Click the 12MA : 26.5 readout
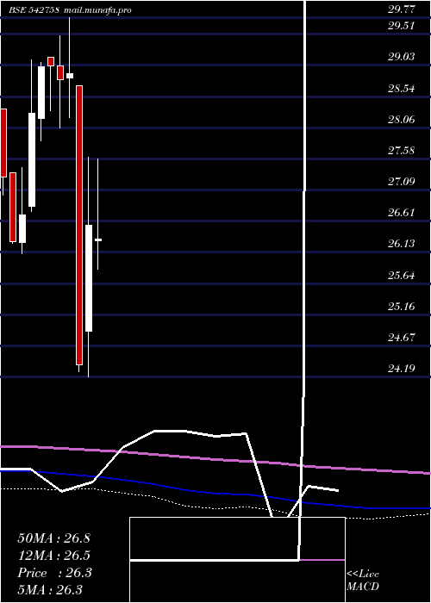Viewport: 431px width, 603px height. click(x=53, y=556)
